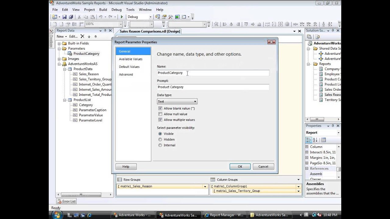Click Edit... in Report Data panel
This screenshot has height=219, width=390.
pyautogui.click(x=73, y=36)
